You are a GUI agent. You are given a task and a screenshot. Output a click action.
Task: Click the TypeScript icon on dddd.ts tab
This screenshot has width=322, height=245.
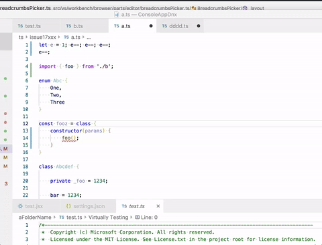pos(164,26)
